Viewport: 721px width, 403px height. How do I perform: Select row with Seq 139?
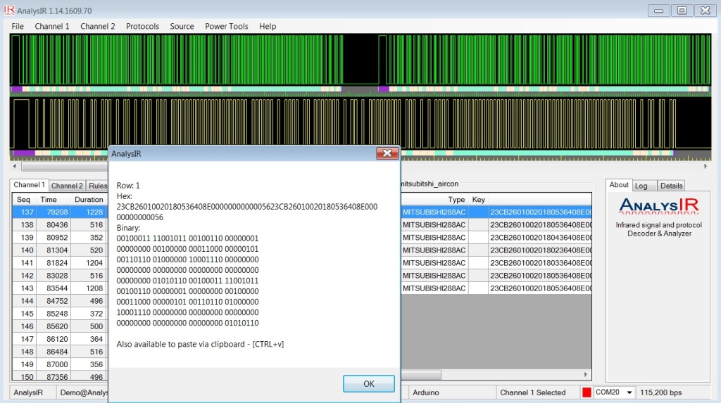[x=60, y=238]
